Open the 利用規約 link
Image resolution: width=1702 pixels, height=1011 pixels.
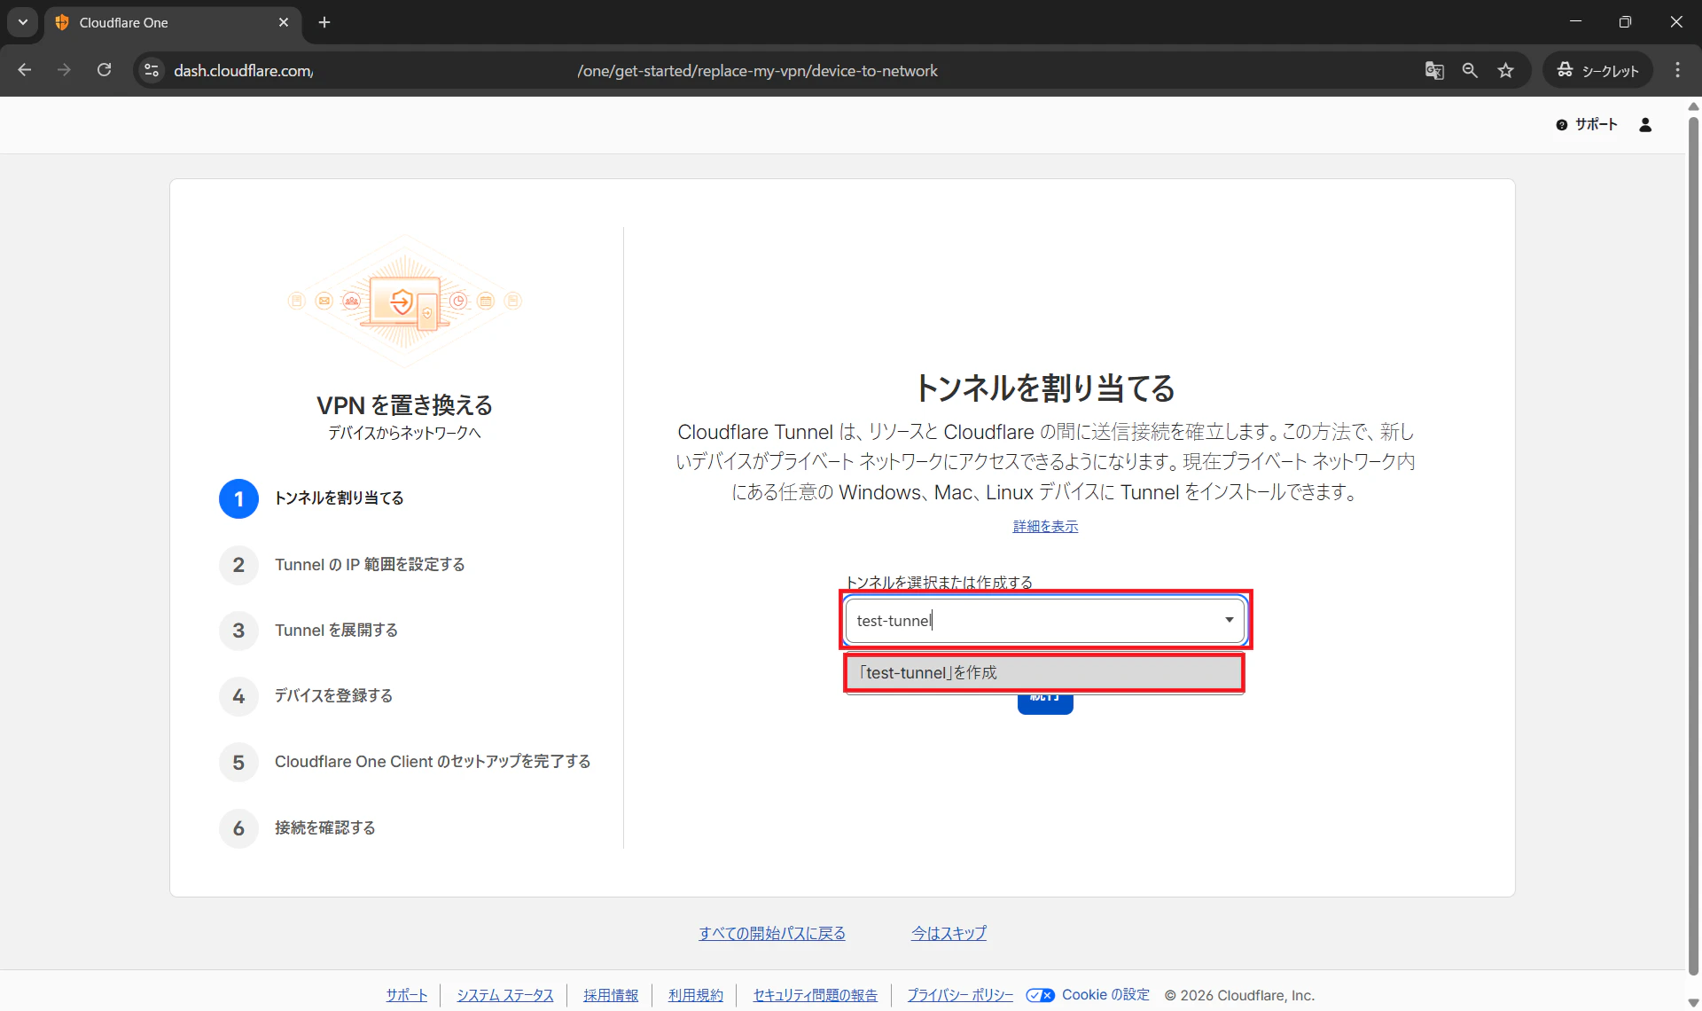pos(696,995)
